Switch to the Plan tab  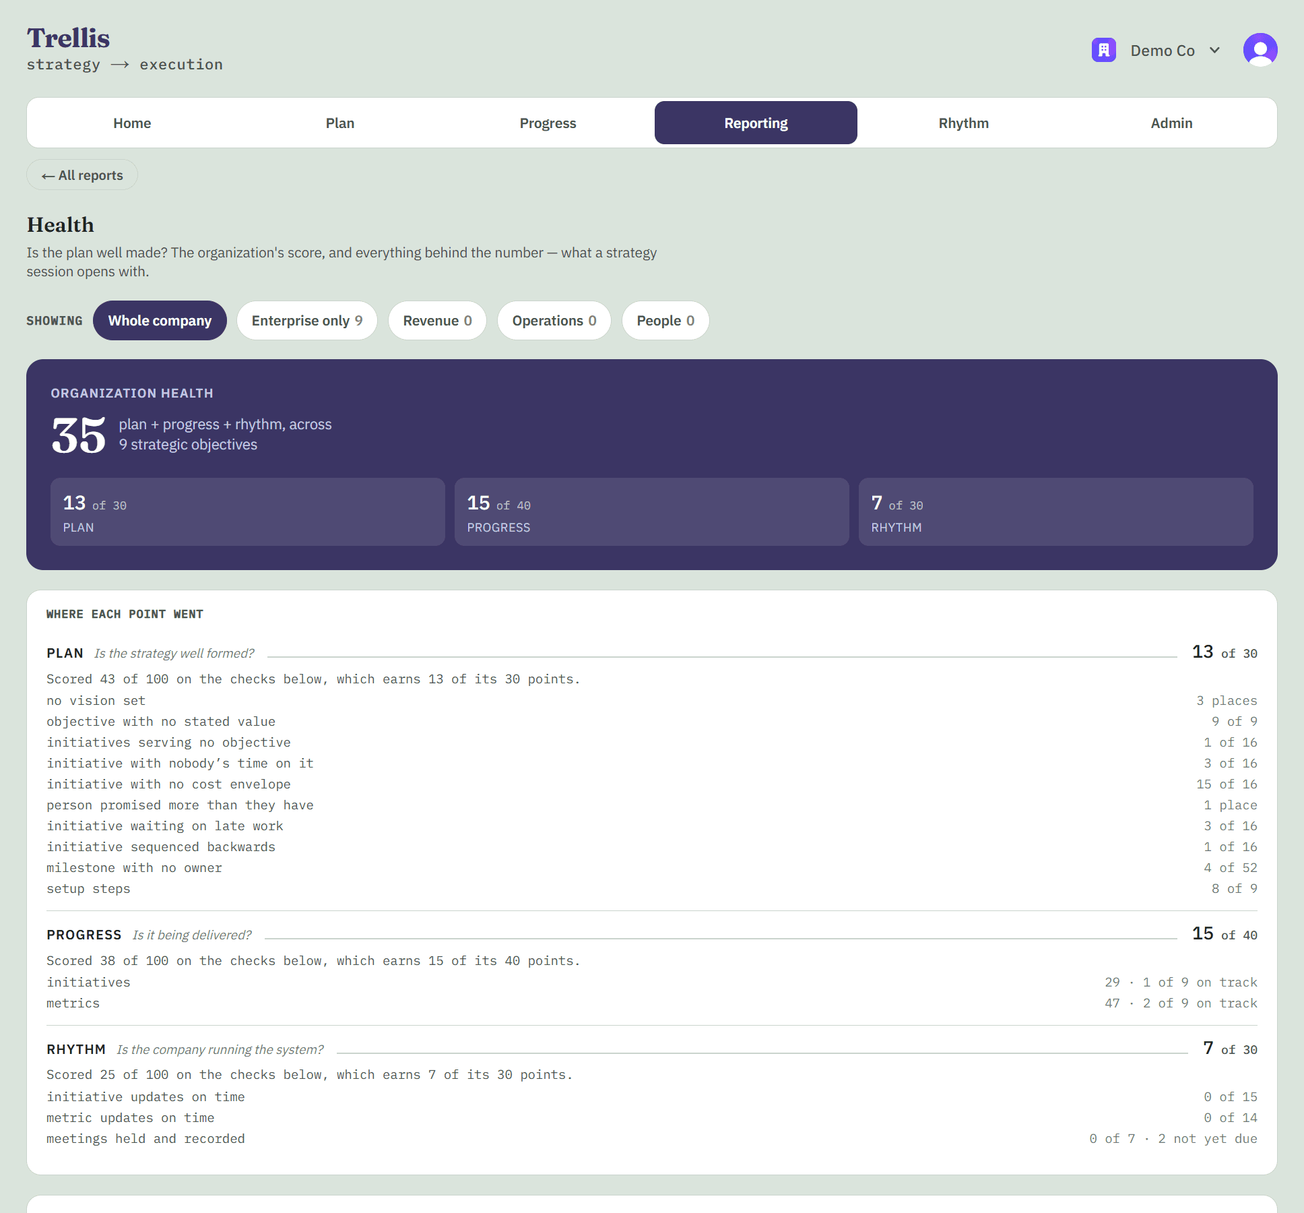340,123
